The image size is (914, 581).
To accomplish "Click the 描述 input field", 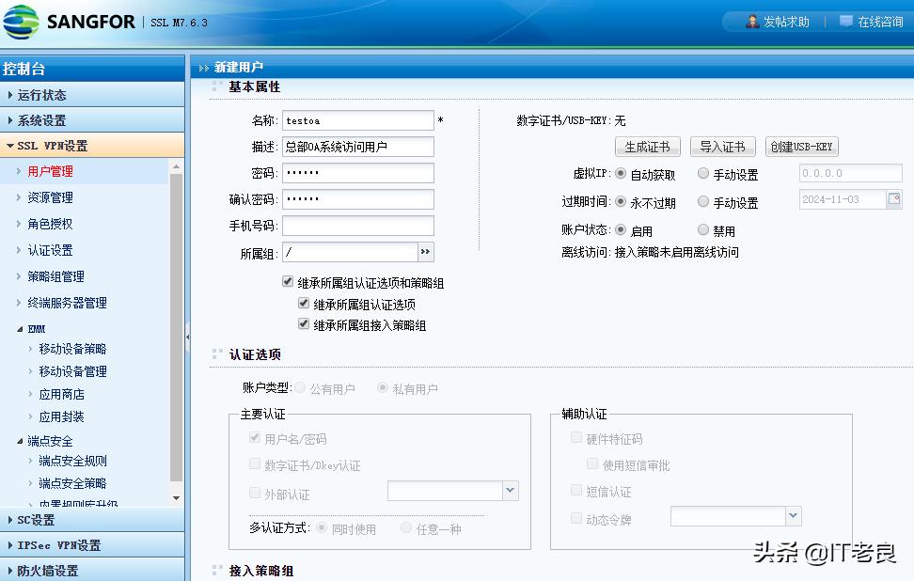I will (x=358, y=147).
